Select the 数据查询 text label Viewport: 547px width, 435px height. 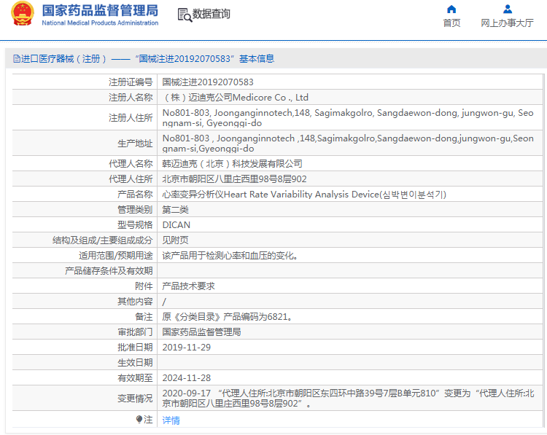tap(211, 14)
